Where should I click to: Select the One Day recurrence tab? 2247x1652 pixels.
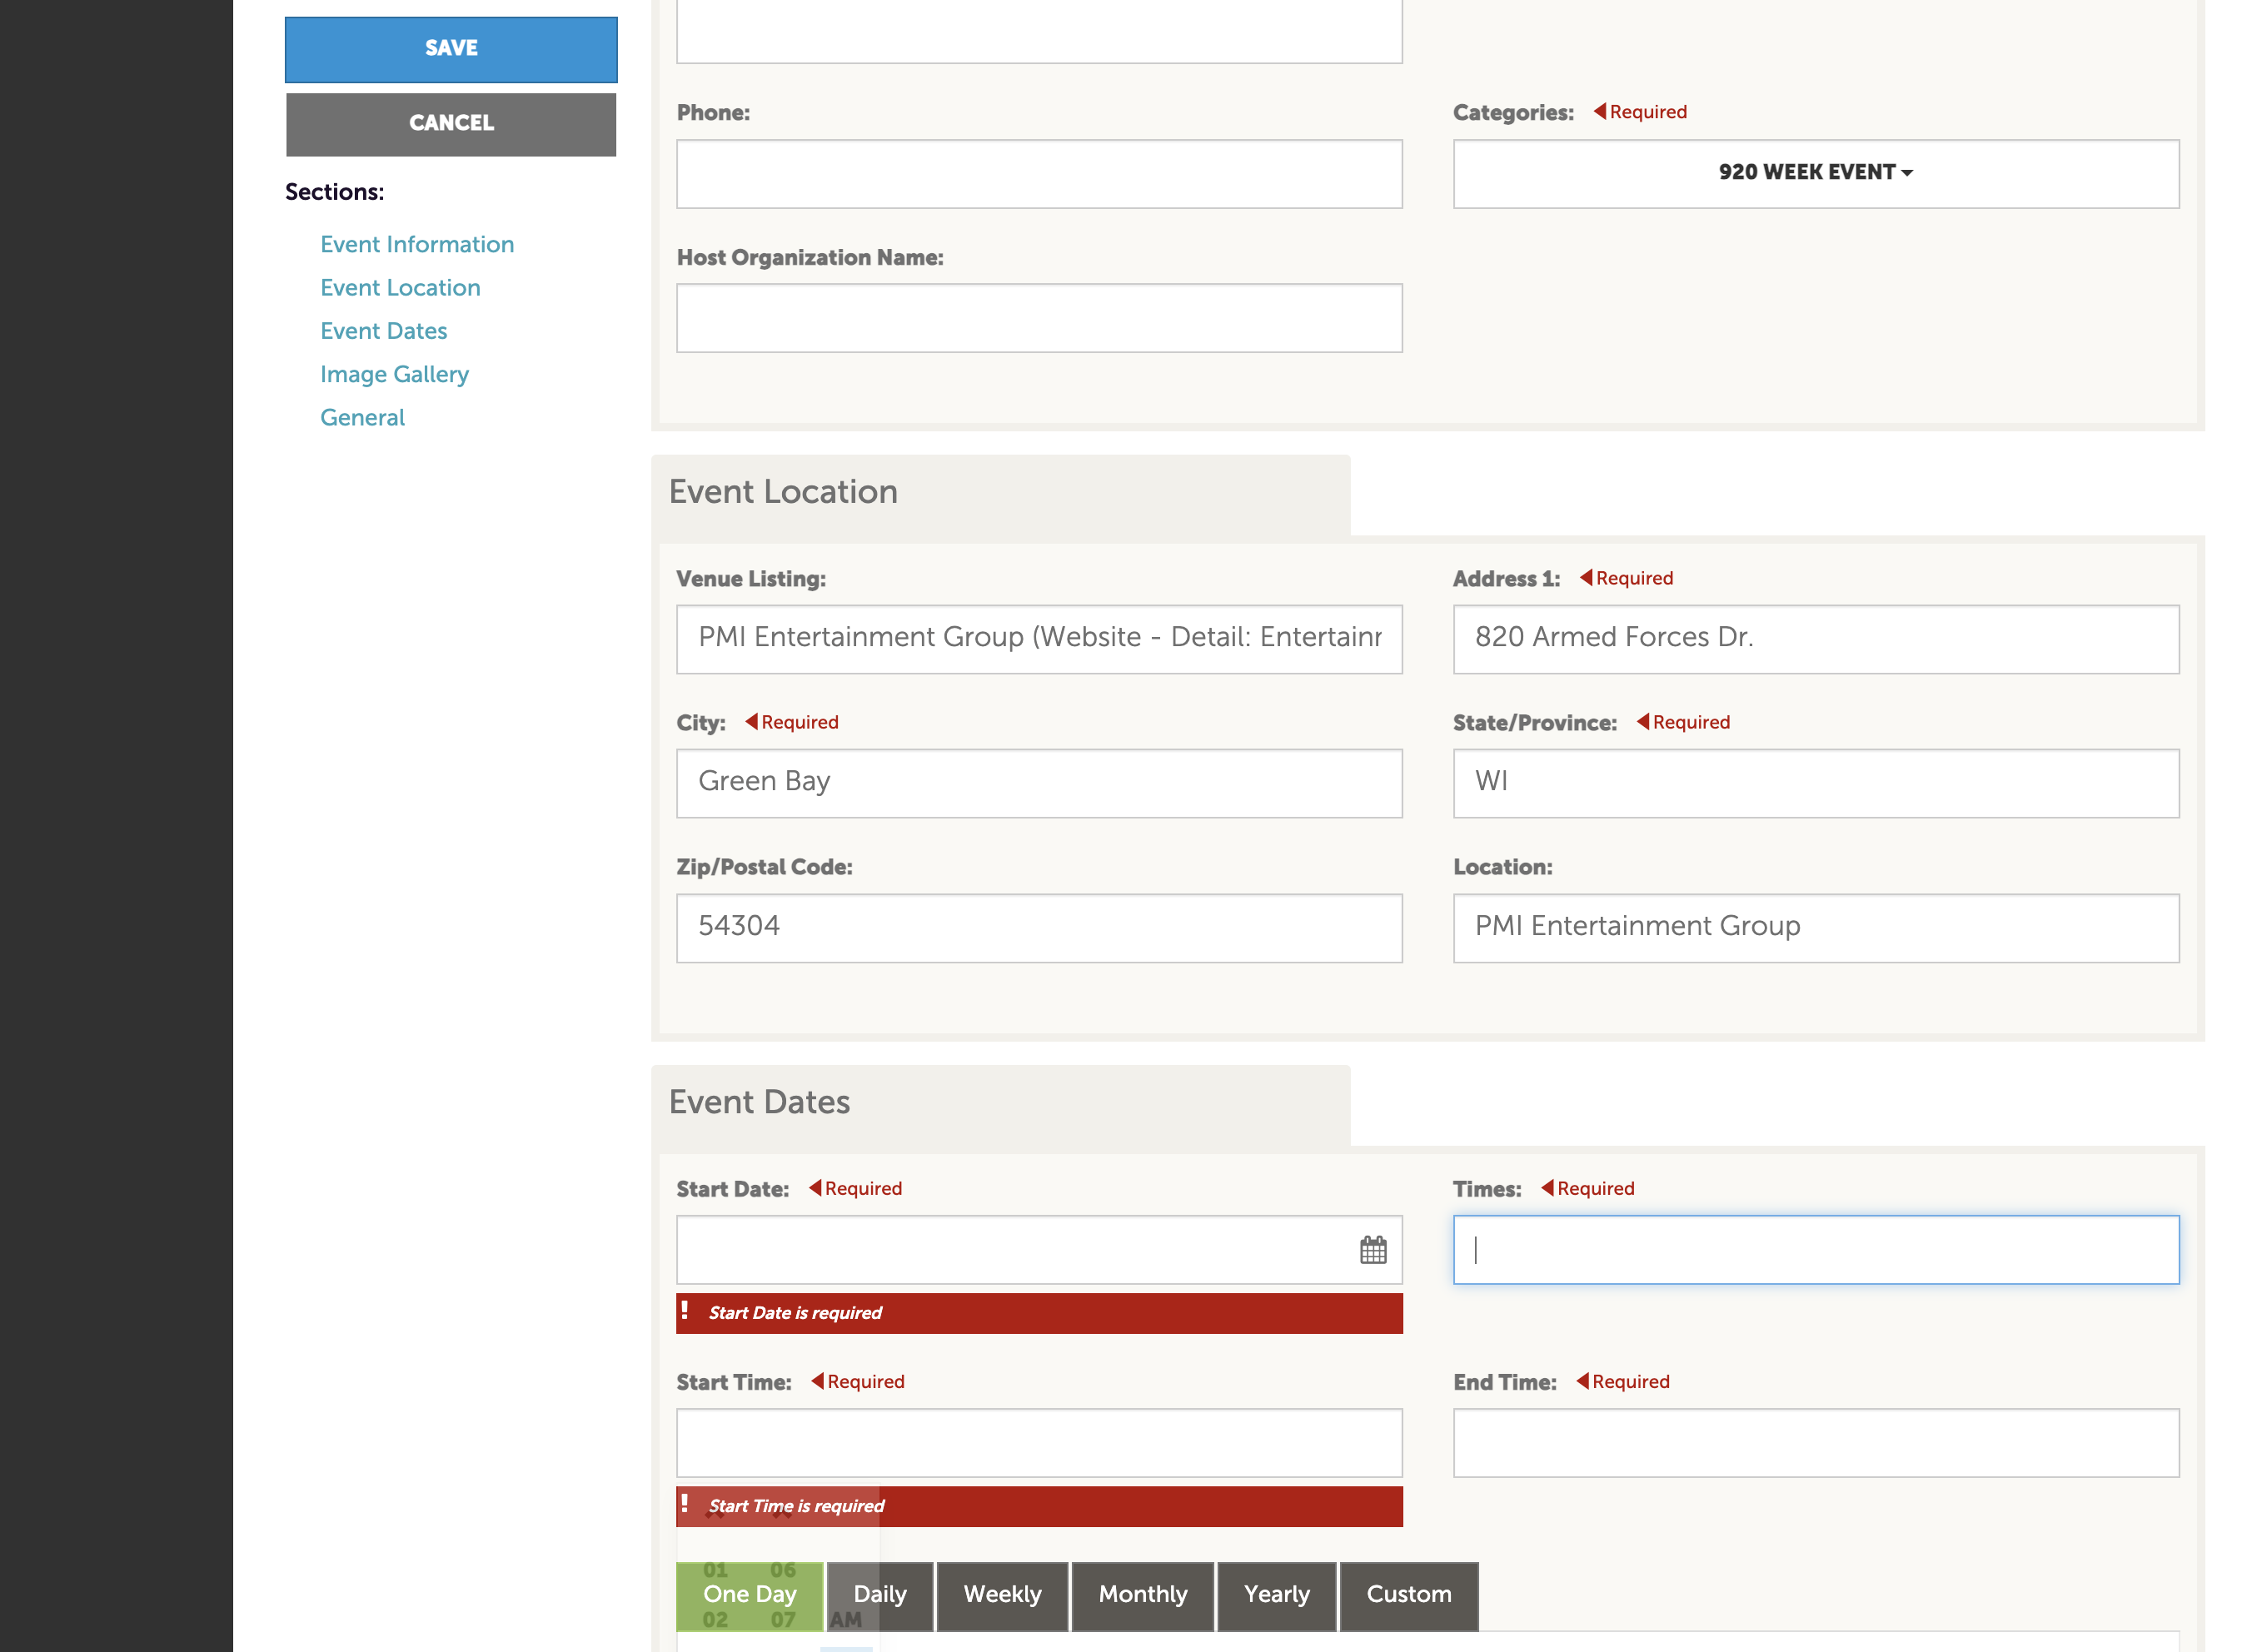point(750,1596)
